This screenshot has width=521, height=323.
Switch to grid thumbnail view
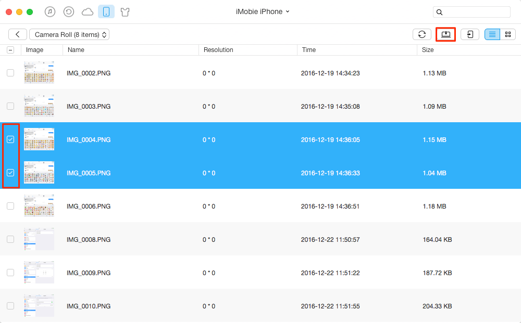click(507, 34)
